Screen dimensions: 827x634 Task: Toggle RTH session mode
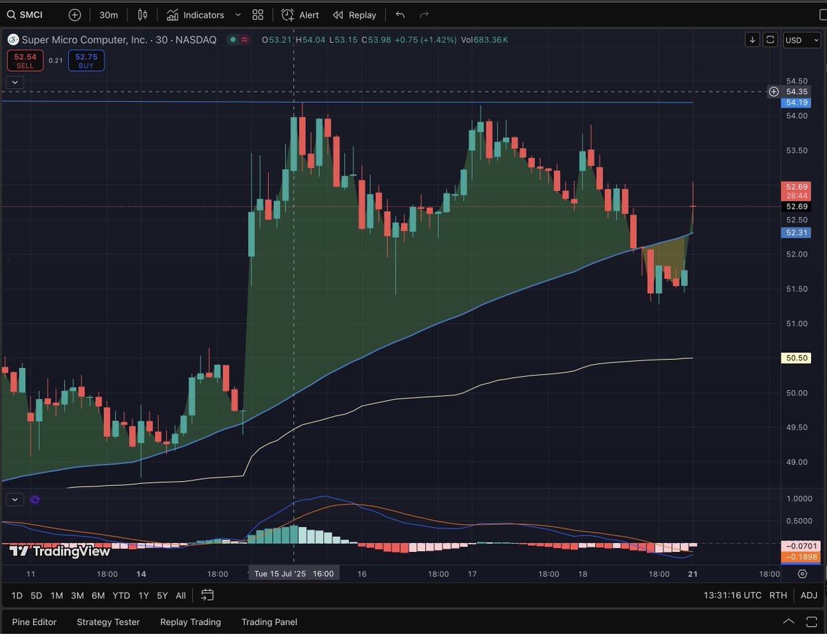(x=778, y=595)
